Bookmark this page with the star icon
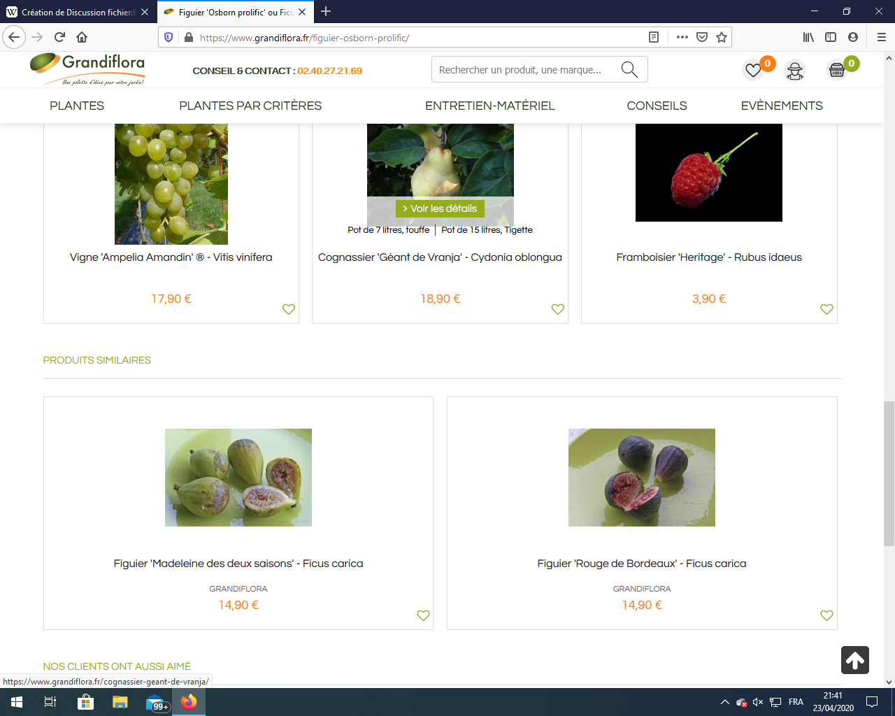The image size is (895, 716). point(722,38)
